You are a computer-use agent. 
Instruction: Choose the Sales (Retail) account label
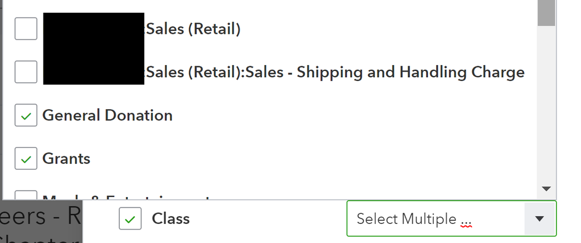(x=193, y=28)
